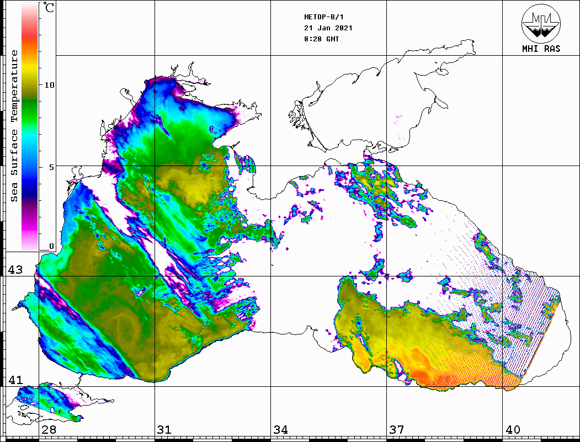Click the longitude label '28'
580x442 pixels.
coord(49,429)
